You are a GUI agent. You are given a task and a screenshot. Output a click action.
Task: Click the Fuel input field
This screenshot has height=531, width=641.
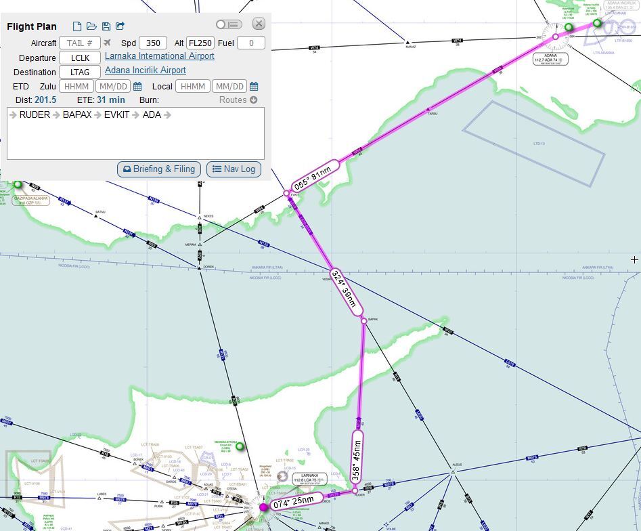tap(251, 43)
